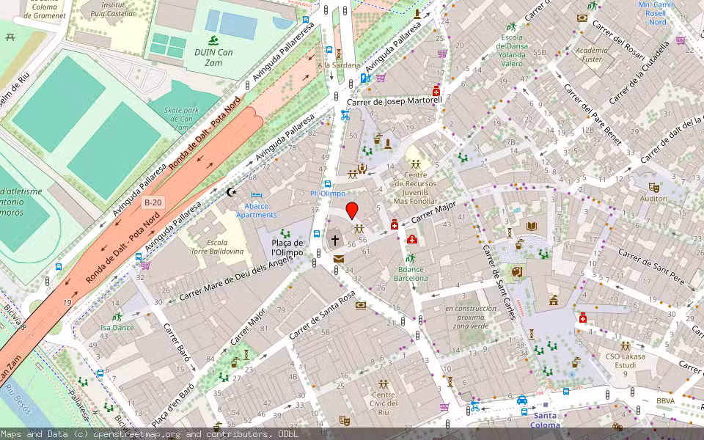Select the swimmer icon at DUIN Can Zam

(x=213, y=41)
